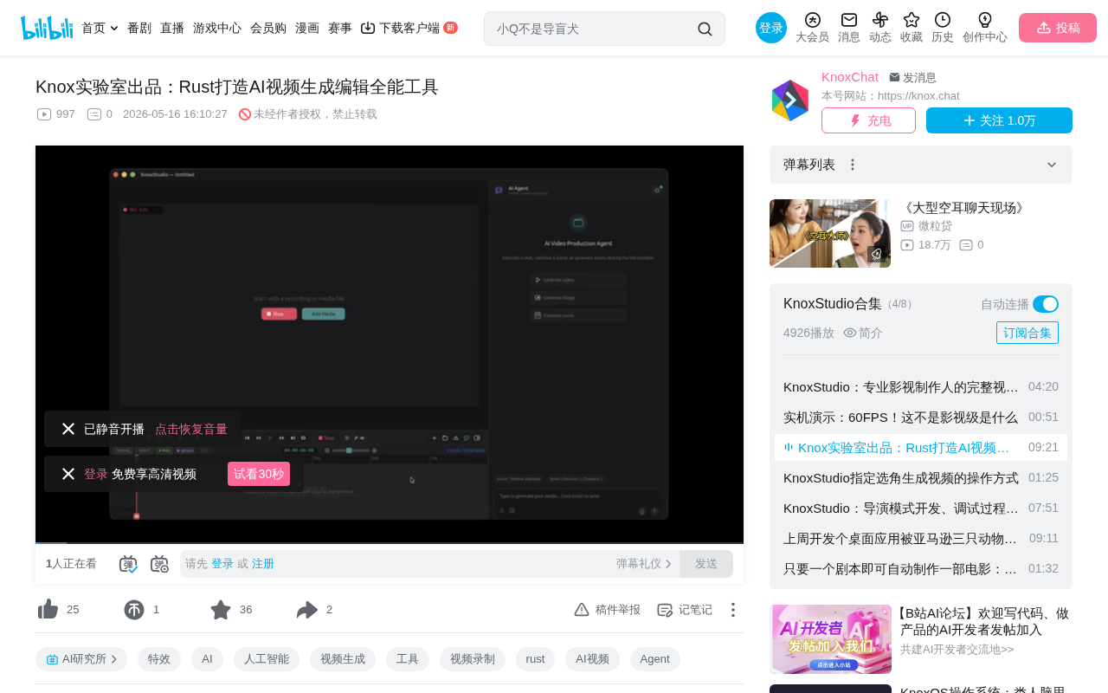Image resolution: width=1108 pixels, height=693 pixels.
Task: Go to 番剧 in the nav
Action: pyautogui.click(x=139, y=28)
